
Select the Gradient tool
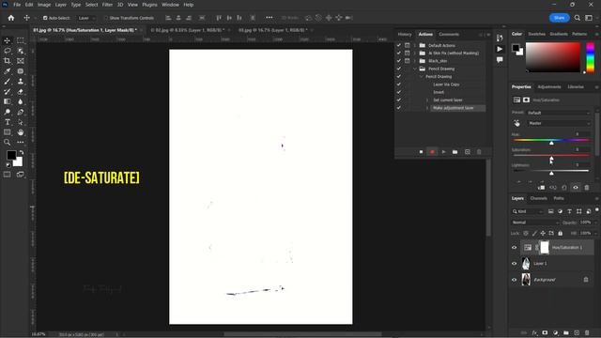point(8,101)
